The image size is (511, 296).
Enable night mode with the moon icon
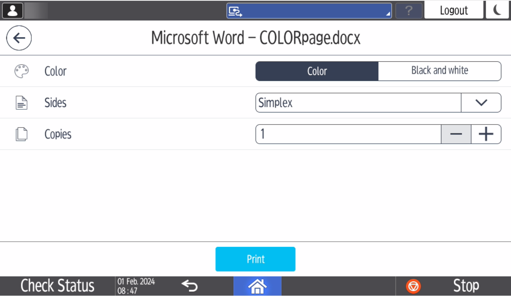point(499,10)
